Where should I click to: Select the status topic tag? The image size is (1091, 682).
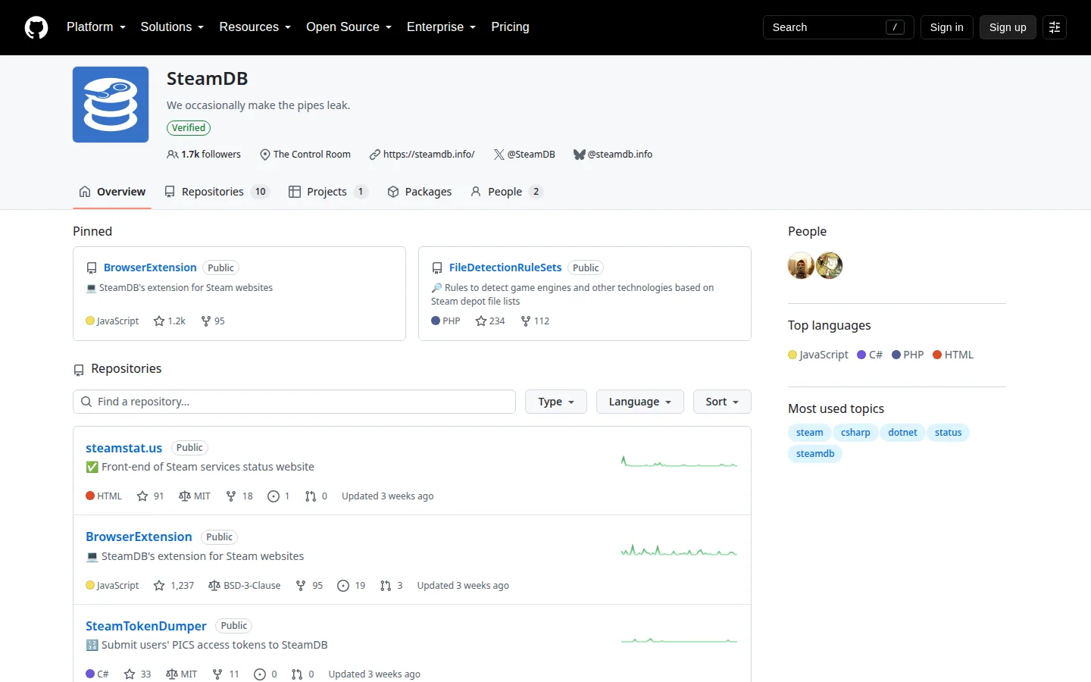948,433
